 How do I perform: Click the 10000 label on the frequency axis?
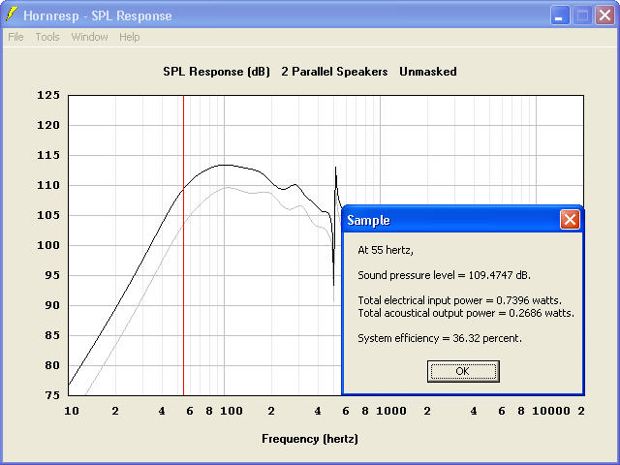pyautogui.click(x=551, y=411)
